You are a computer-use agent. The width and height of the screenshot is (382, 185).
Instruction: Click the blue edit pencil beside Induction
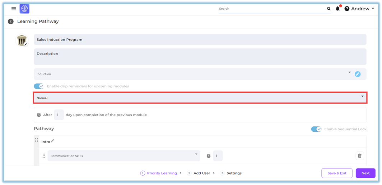pos(358,74)
